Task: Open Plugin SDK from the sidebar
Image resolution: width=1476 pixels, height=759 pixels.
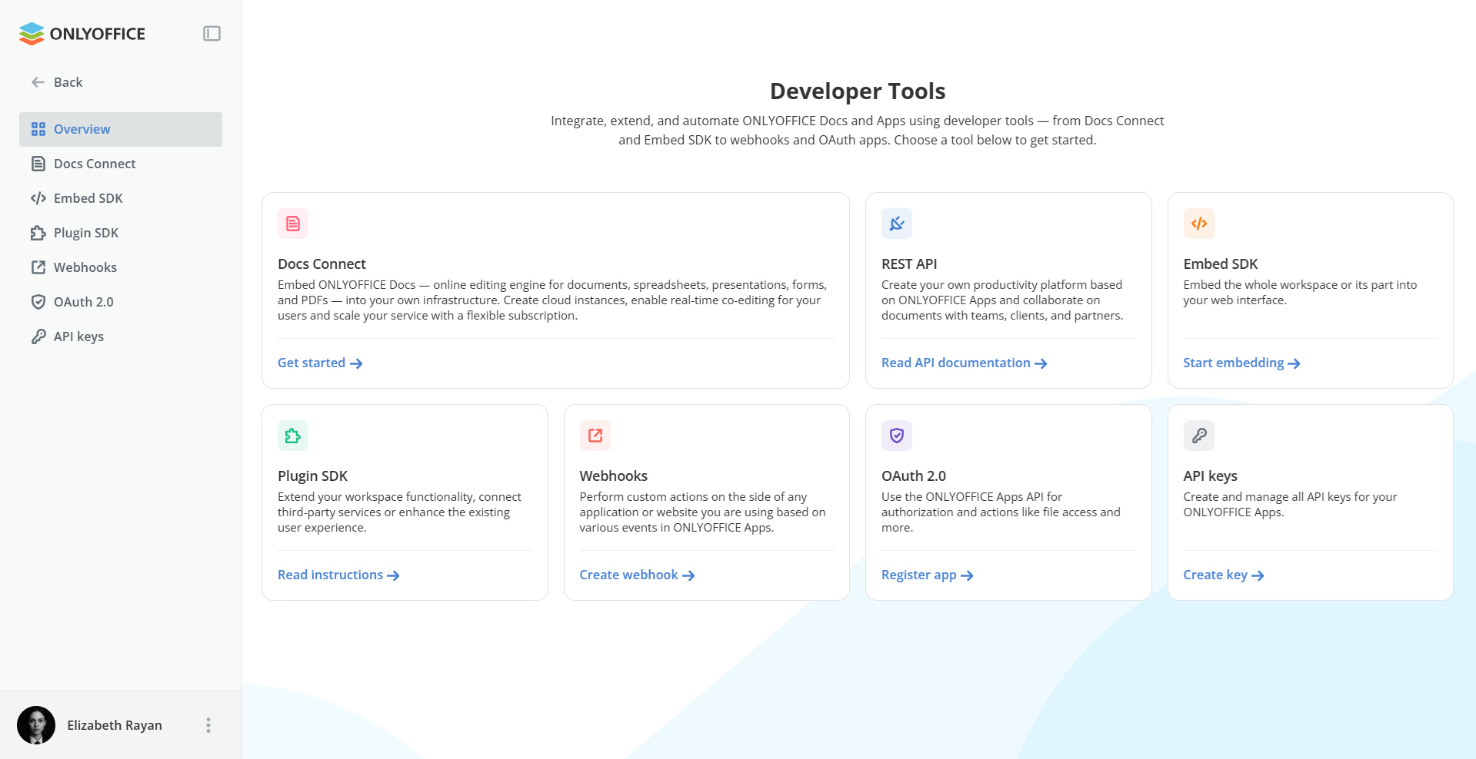Action: pos(121,233)
